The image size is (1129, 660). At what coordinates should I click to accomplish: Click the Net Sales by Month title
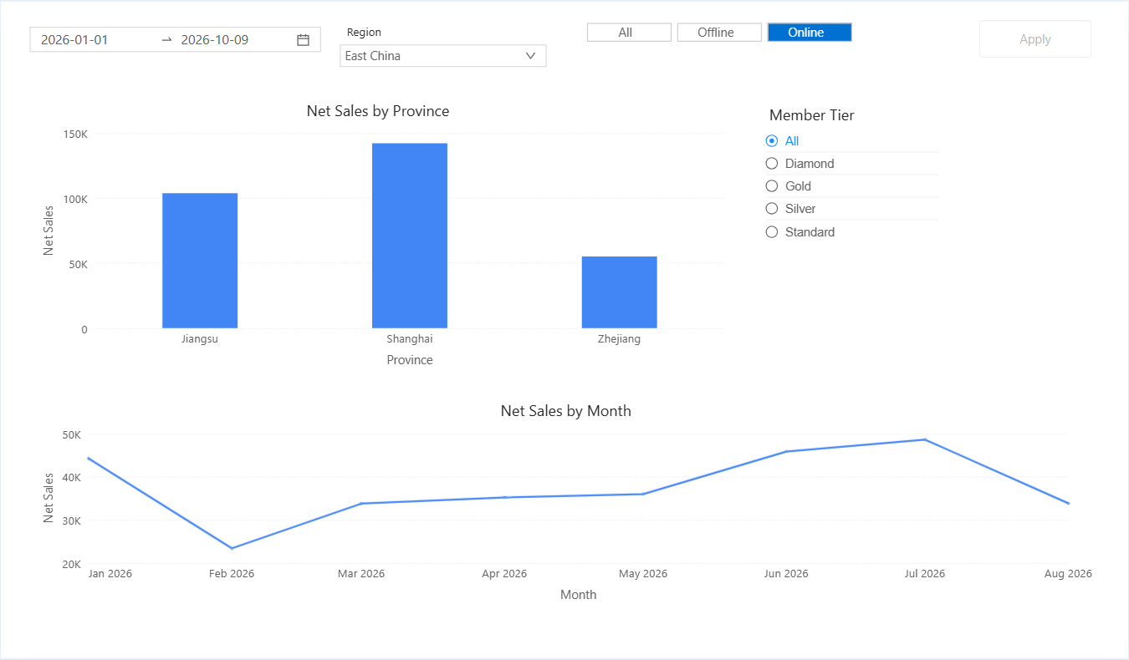click(566, 411)
